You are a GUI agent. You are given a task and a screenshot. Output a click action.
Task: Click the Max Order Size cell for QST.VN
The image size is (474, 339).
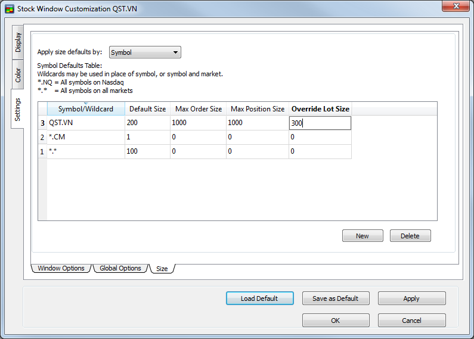[197, 123]
